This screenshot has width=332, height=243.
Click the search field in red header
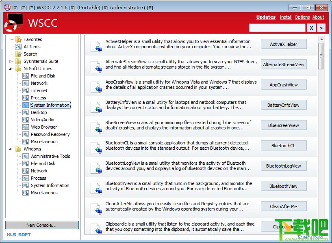tap(277, 28)
